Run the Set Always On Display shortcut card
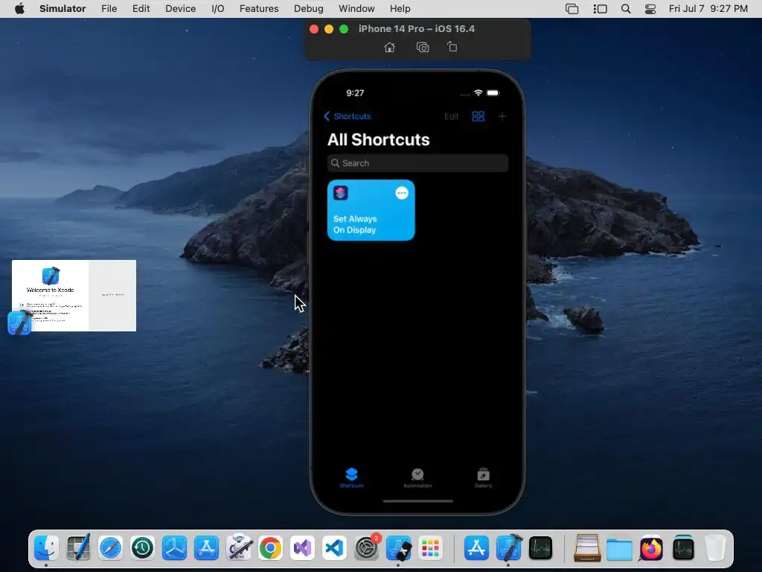 coord(371,210)
